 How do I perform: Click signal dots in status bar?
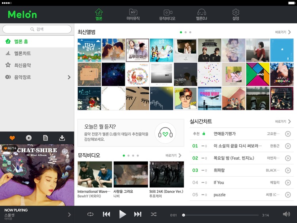[x=7, y=3]
